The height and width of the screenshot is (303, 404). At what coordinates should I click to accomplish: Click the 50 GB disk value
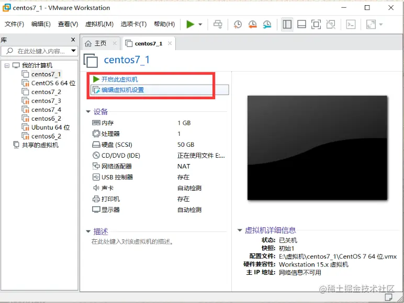186,145
